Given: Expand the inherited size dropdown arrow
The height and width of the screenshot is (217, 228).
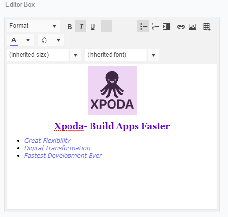Looking at the screenshot, I should pos(75,55).
